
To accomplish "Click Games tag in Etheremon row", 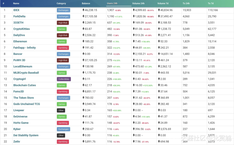I will [61, 42].
